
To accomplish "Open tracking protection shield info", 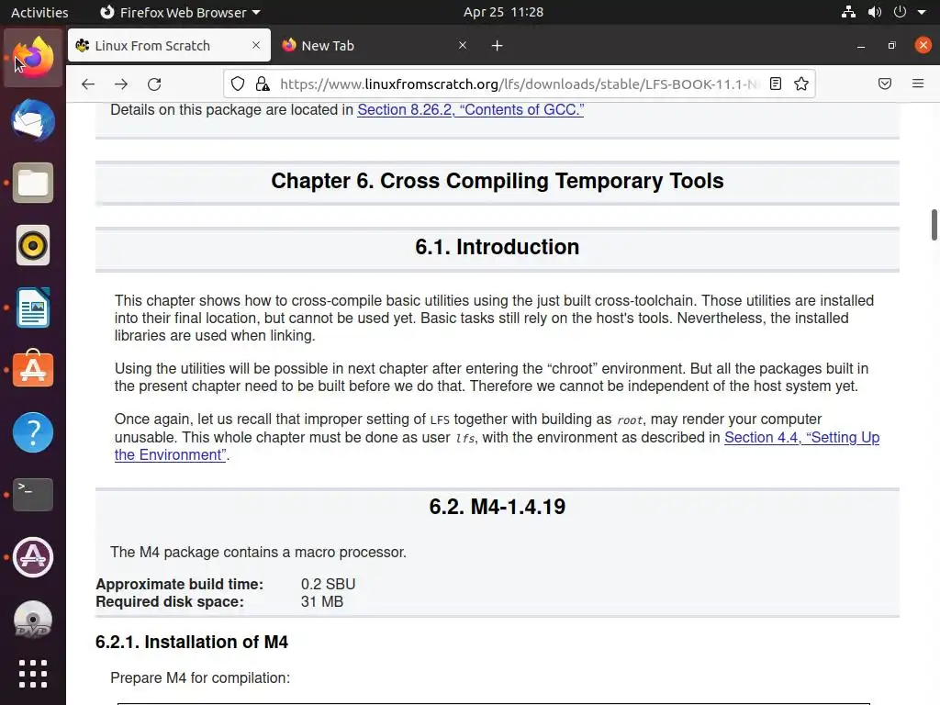I will click(x=238, y=84).
